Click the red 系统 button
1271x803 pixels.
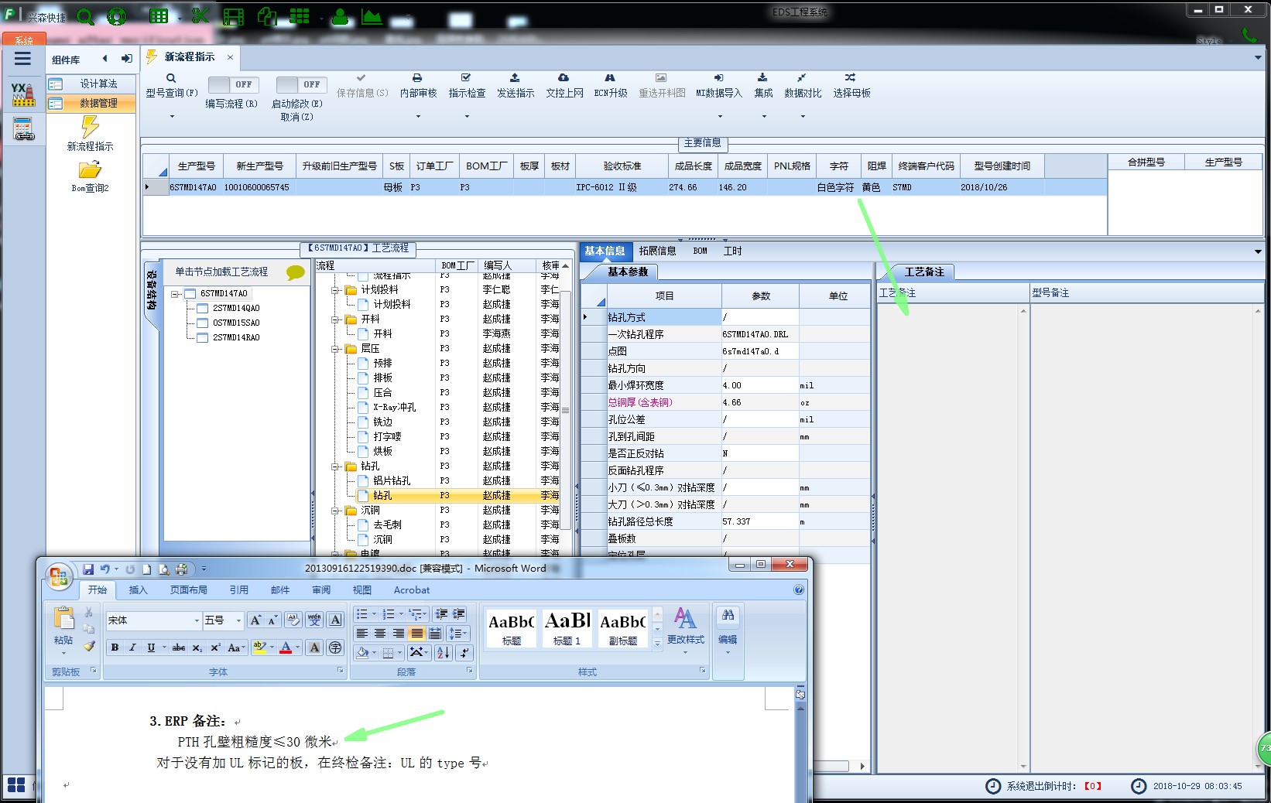[24, 39]
